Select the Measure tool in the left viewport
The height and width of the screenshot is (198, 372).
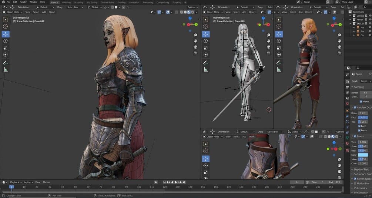(6, 70)
